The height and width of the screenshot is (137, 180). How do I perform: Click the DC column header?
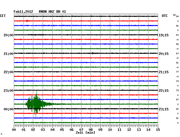174,15
